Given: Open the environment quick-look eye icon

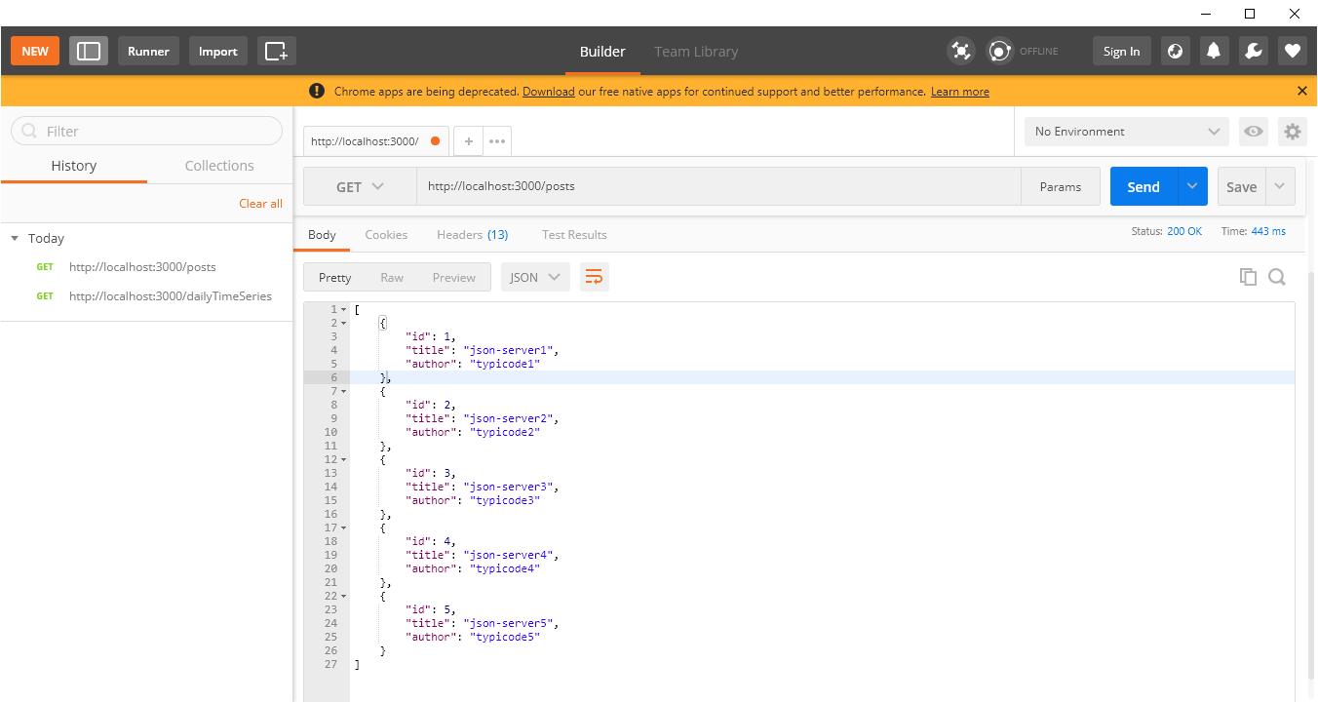Looking at the screenshot, I should [x=1254, y=132].
